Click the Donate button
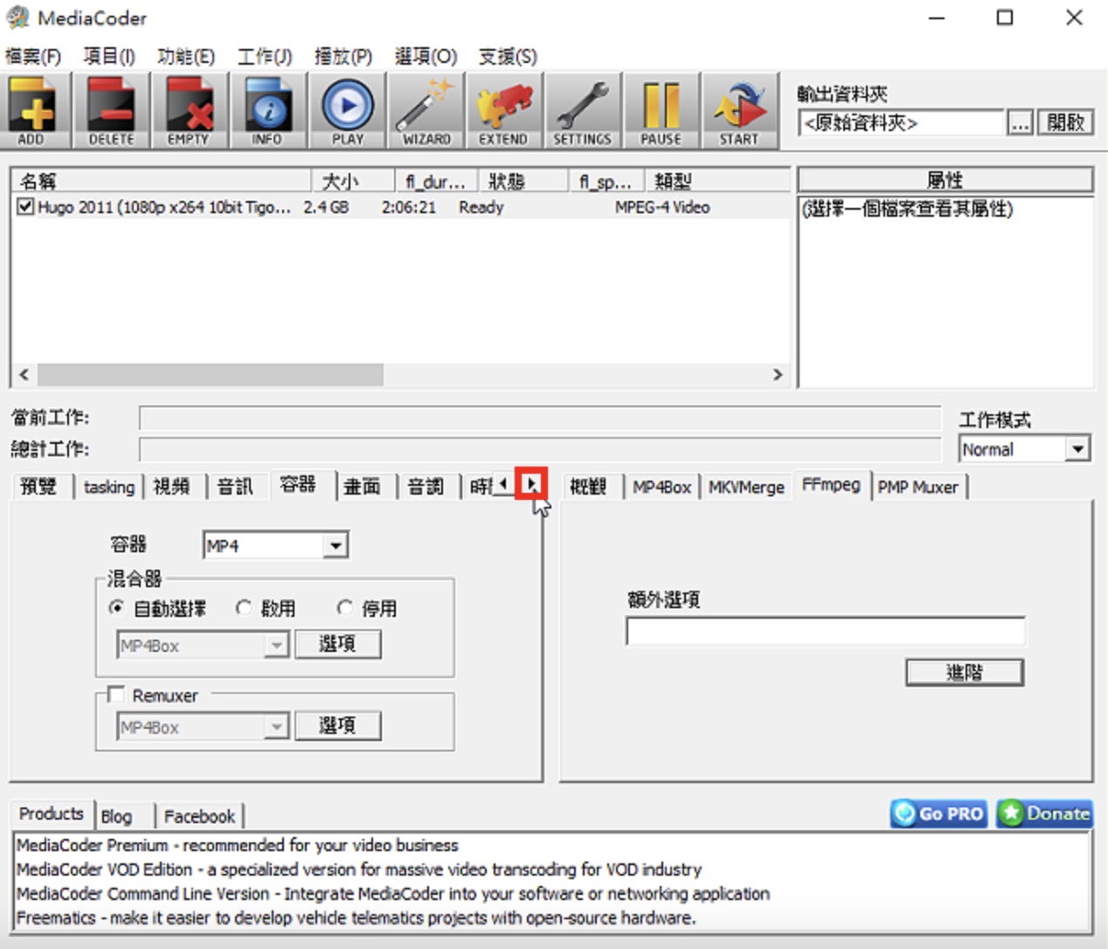This screenshot has width=1108, height=949. click(x=1044, y=814)
